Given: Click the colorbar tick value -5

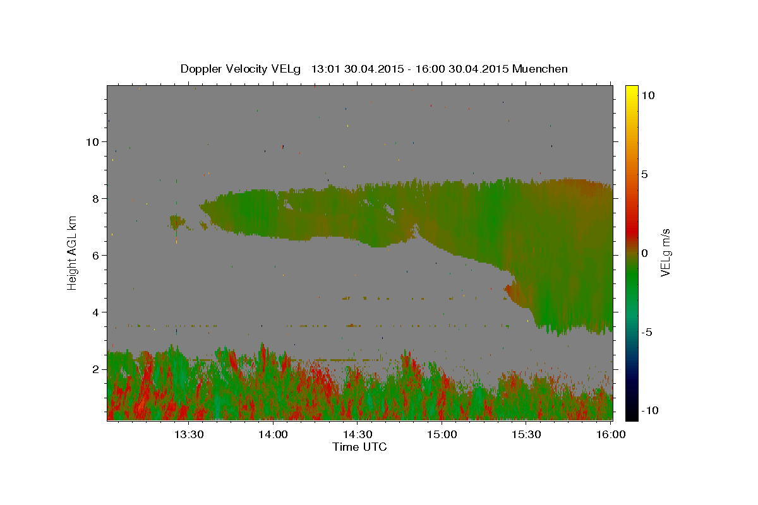Looking at the screenshot, I should [x=647, y=332].
